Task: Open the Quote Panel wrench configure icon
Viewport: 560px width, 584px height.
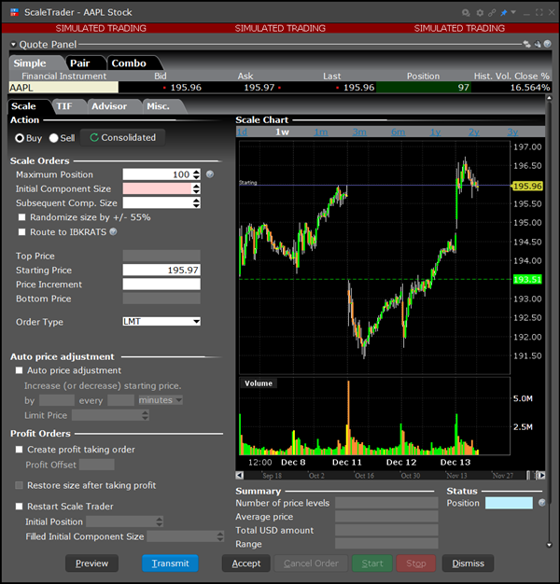Action: (538, 45)
